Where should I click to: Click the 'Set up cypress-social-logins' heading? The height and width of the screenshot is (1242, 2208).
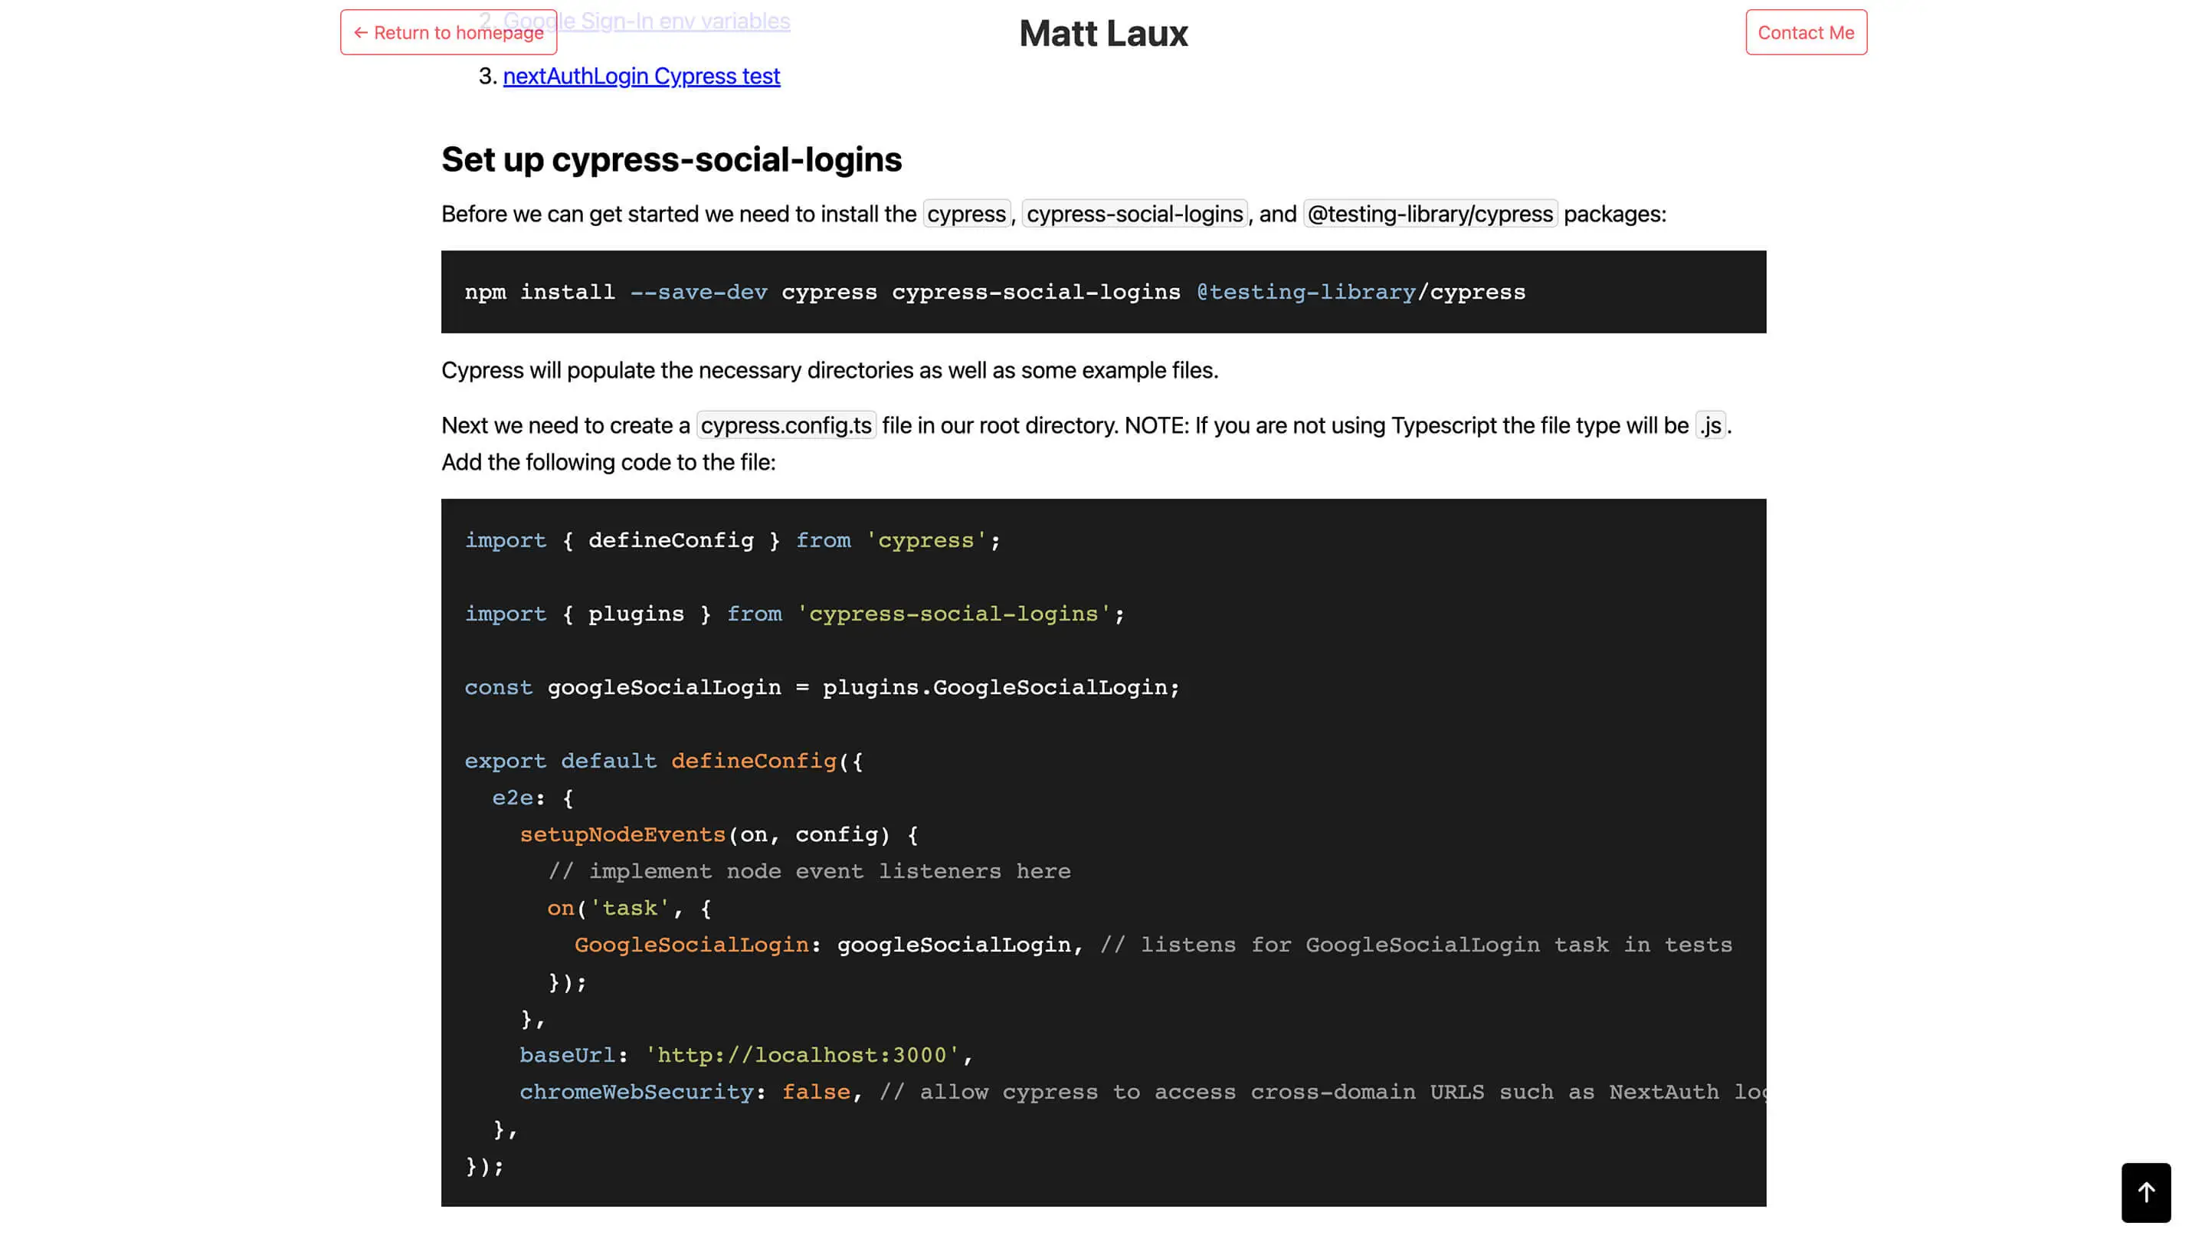point(671,159)
